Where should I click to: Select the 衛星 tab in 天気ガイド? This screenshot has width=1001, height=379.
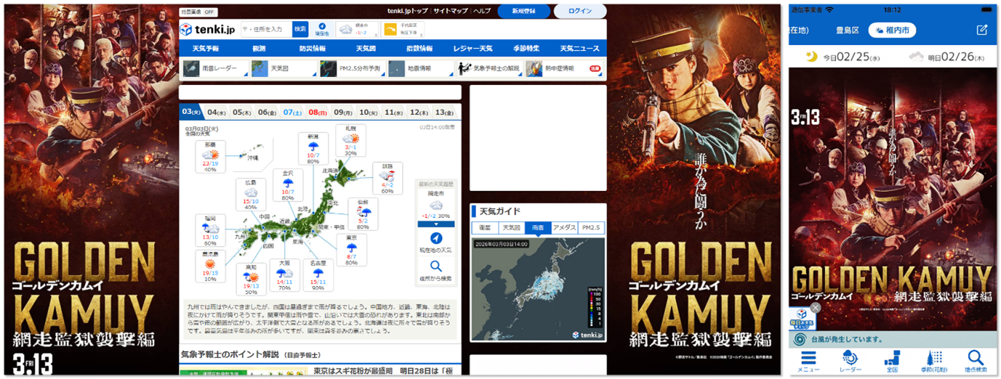click(x=485, y=227)
